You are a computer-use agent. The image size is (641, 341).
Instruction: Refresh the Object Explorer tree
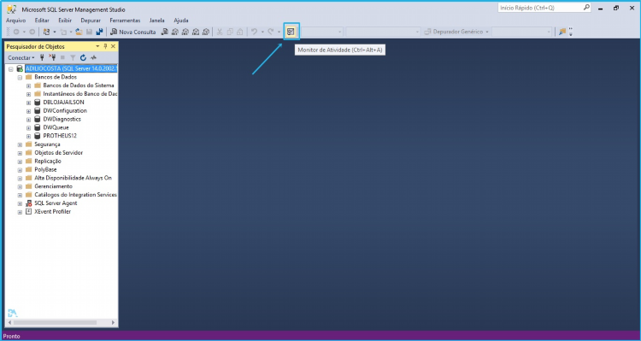coord(83,57)
